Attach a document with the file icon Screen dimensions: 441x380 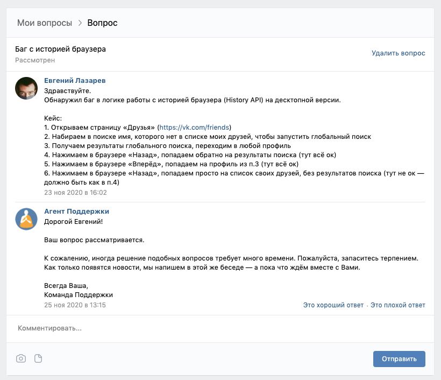pos(38,358)
